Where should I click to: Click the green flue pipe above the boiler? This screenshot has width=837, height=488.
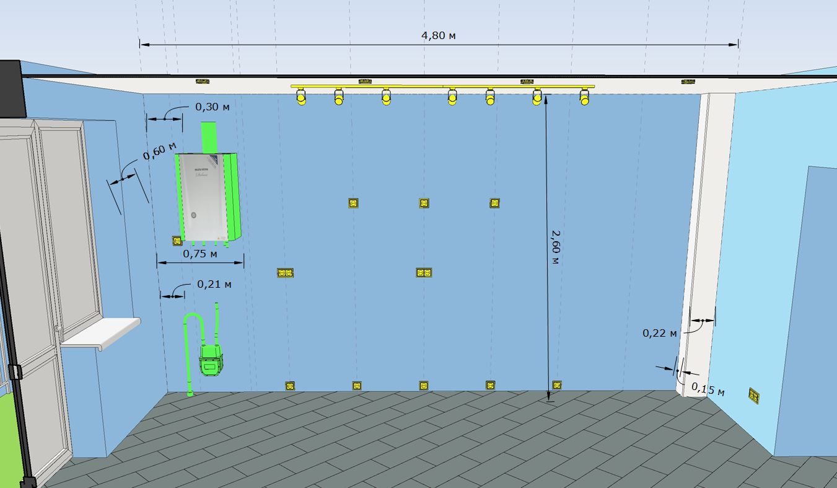tap(208, 137)
